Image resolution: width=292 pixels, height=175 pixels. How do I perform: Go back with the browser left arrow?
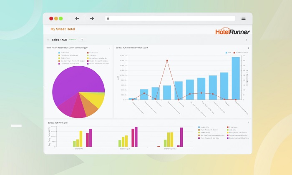pos(77,18)
